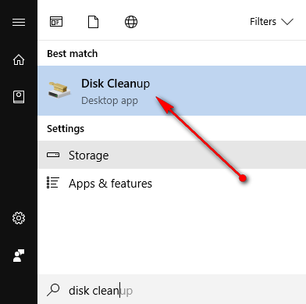Viewport: 306px width, 304px height.
Task: Click the Disk Cleanup drive icon
Action: coord(59,90)
